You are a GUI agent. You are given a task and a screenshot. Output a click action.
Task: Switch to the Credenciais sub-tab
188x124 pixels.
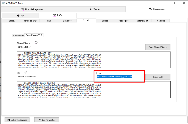click(x=18, y=36)
